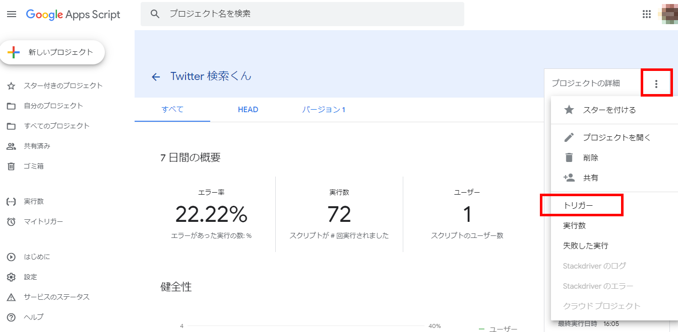Switch to the バージョン 1 tab
Viewport: 678px width, 332px height.
pos(324,109)
